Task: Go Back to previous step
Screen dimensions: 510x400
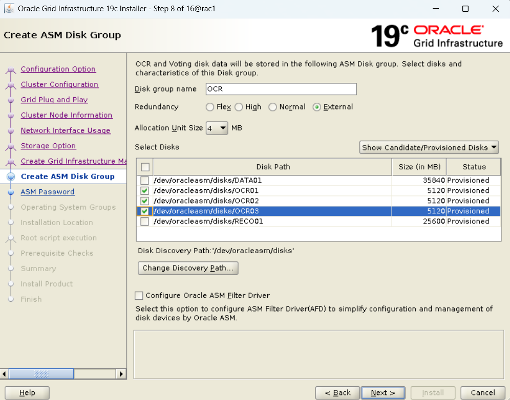Action: point(337,393)
